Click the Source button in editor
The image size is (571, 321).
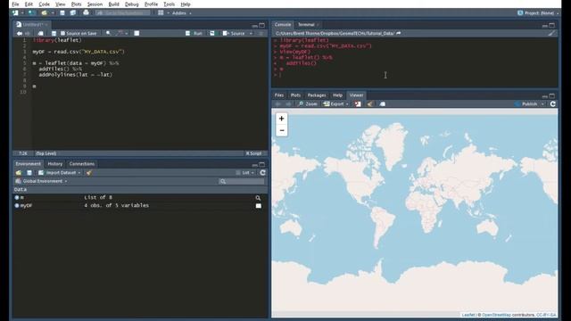(235, 33)
